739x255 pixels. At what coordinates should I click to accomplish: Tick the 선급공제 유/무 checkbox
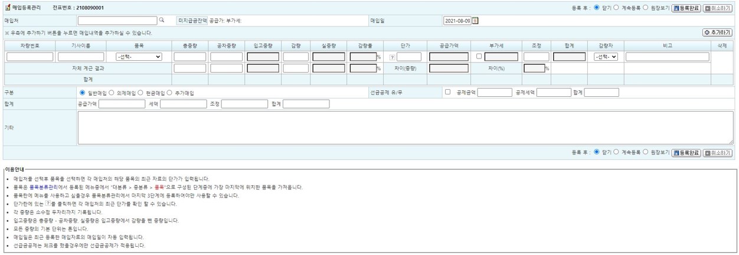coord(447,92)
